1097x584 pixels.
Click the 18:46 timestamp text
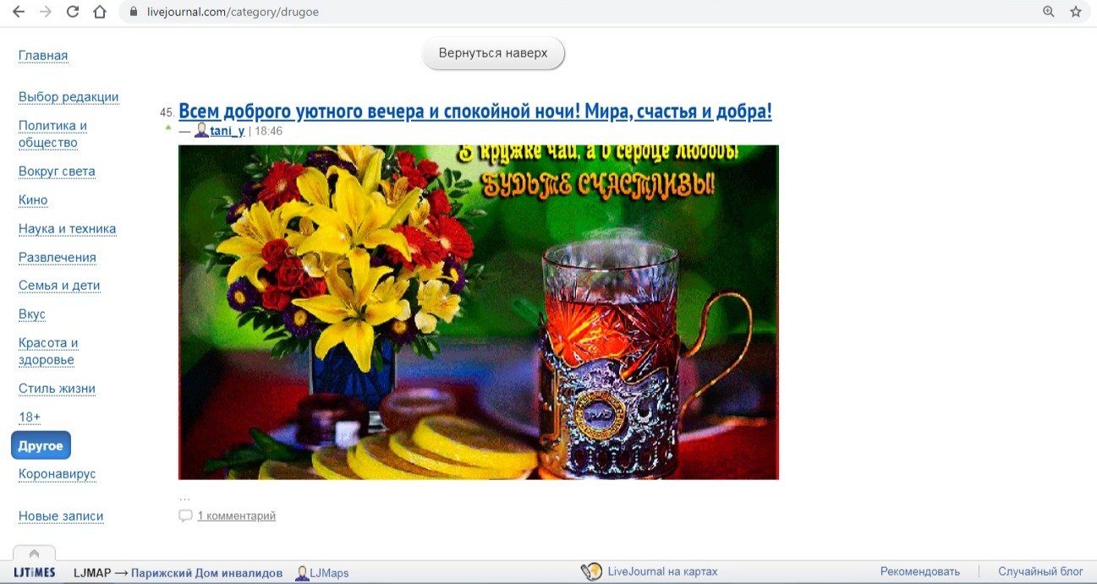click(x=269, y=131)
